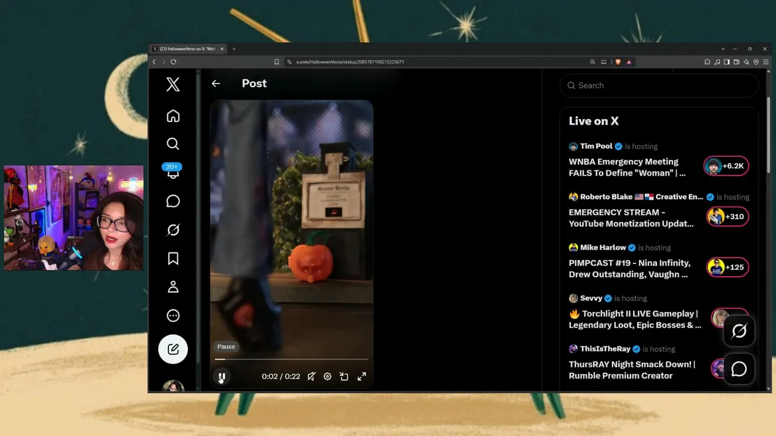This screenshot has width=776, height=436.
Task: Open Chat bubble icon in sidebar
Action: click(173, 201)
